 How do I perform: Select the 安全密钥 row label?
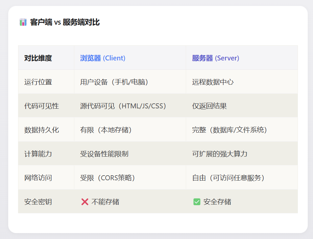[38, 202]
